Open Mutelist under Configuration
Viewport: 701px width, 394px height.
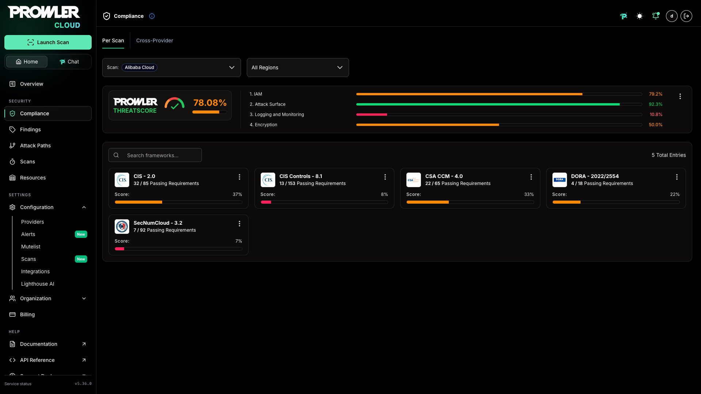point(31,247)
